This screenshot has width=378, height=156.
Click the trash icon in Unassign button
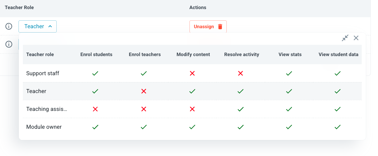point(220,27)
